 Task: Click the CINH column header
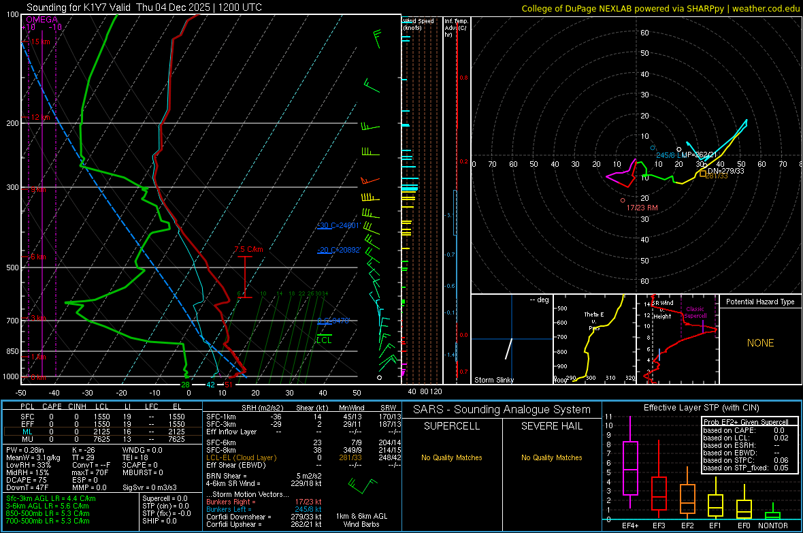coord(77,406)
